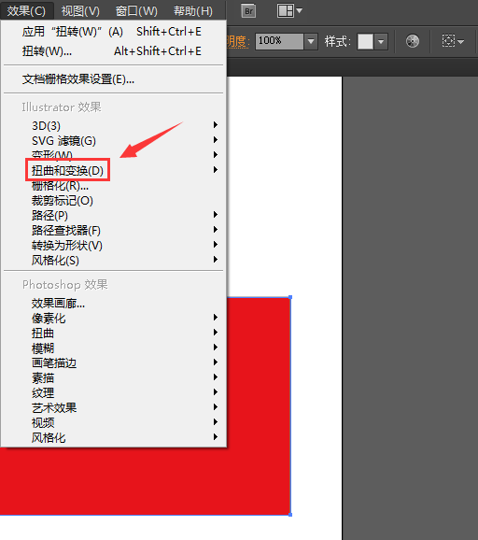
Task: Open the 帮助(H) menu
Action: coord(193,10)
